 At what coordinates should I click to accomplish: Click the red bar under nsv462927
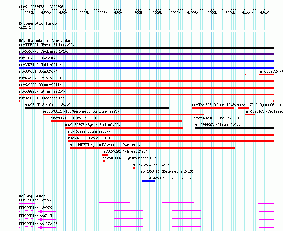146,81
